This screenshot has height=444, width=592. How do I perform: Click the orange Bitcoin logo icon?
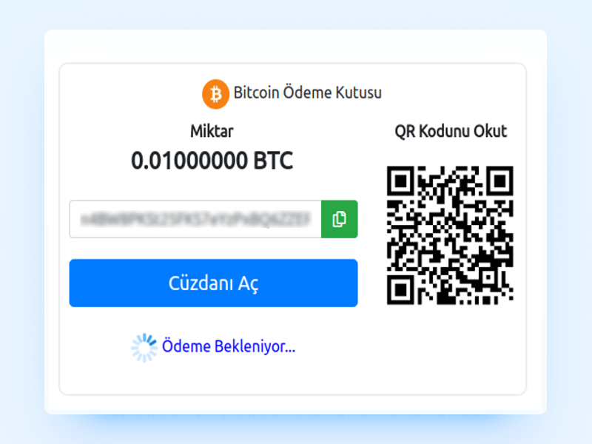point(215,94)
